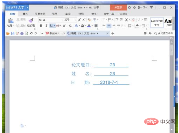Set center paragraph alignment
179x133 pixels.
109,26
